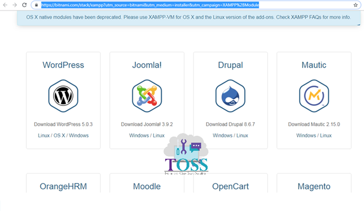Open the Moodle card title
Screen dimensions: 364x211
[147, 186]
